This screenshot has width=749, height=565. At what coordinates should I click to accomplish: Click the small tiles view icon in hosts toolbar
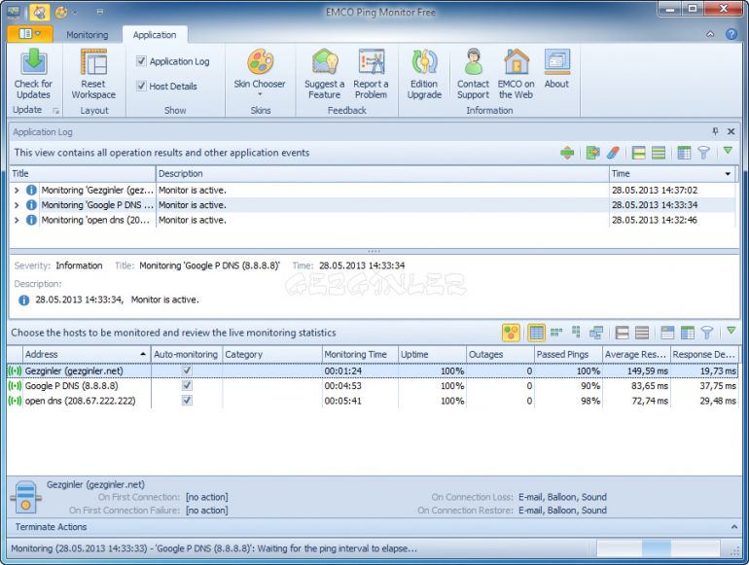556,333
